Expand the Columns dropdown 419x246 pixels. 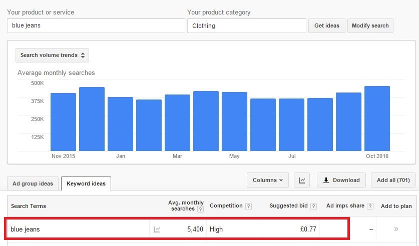[268, 180]
